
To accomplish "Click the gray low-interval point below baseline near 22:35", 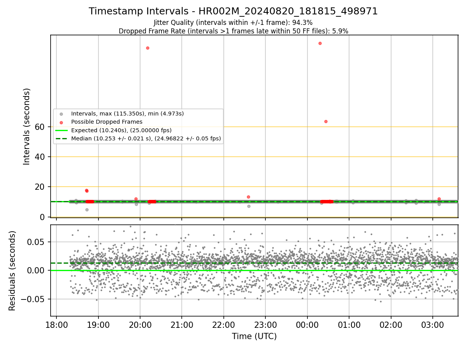I will tap(249, 206).
